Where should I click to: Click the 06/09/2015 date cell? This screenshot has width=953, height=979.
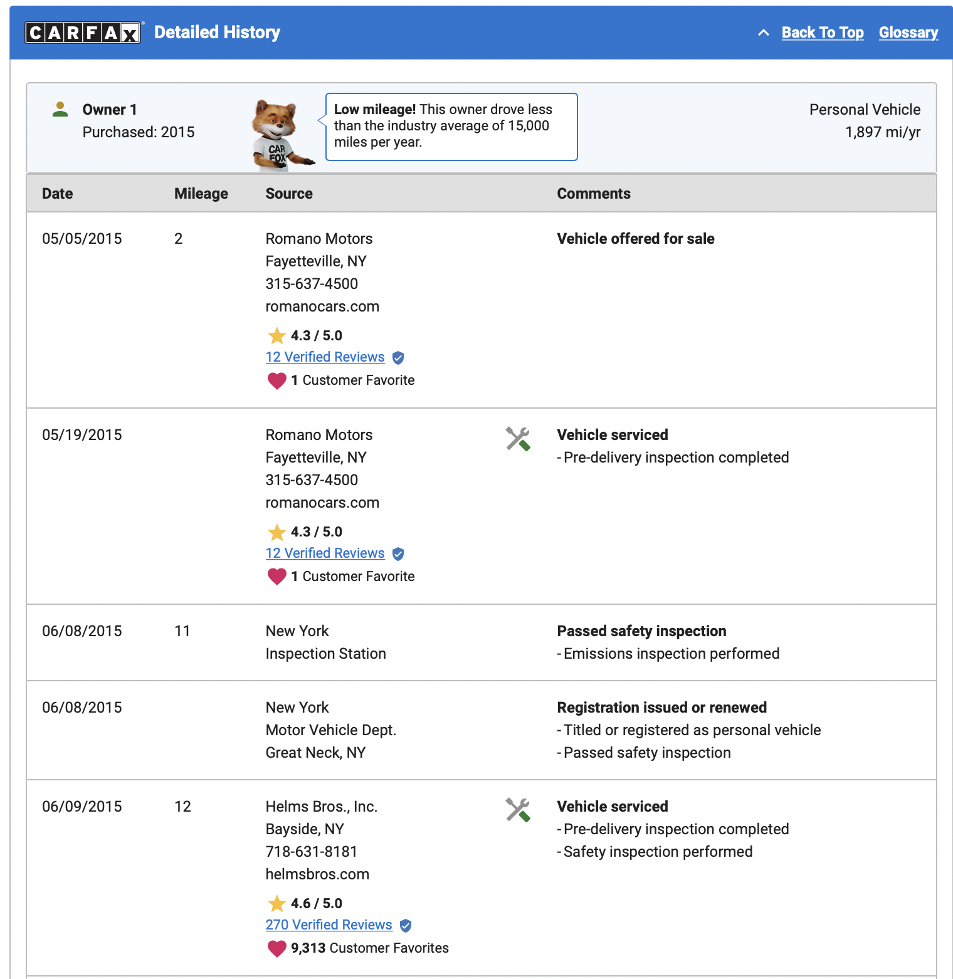[x=82, y=807]
